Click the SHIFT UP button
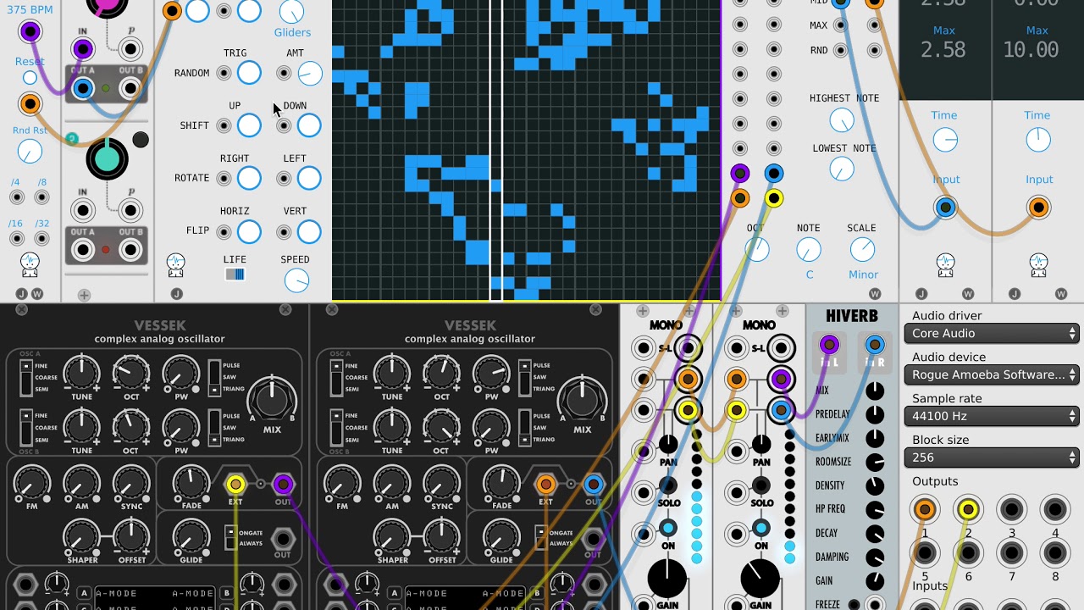Screen dimensions: 1084x610 point(249,125)
